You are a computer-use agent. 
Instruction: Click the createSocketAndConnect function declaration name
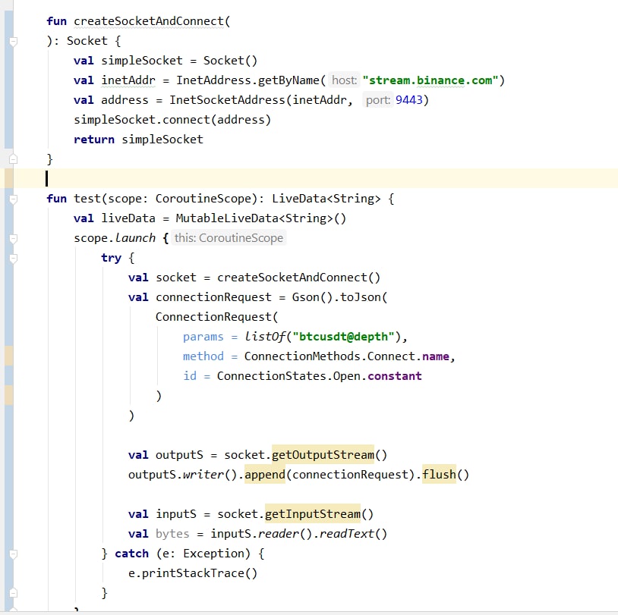(149, 21)
